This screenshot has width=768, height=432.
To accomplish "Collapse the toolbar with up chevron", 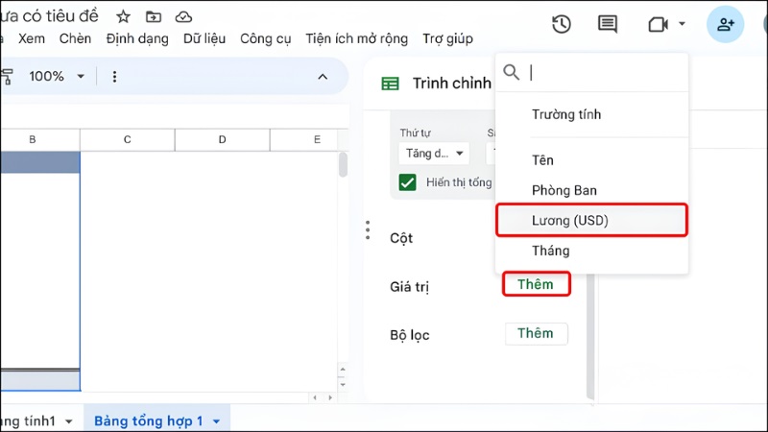I will (x=323, y=77).
